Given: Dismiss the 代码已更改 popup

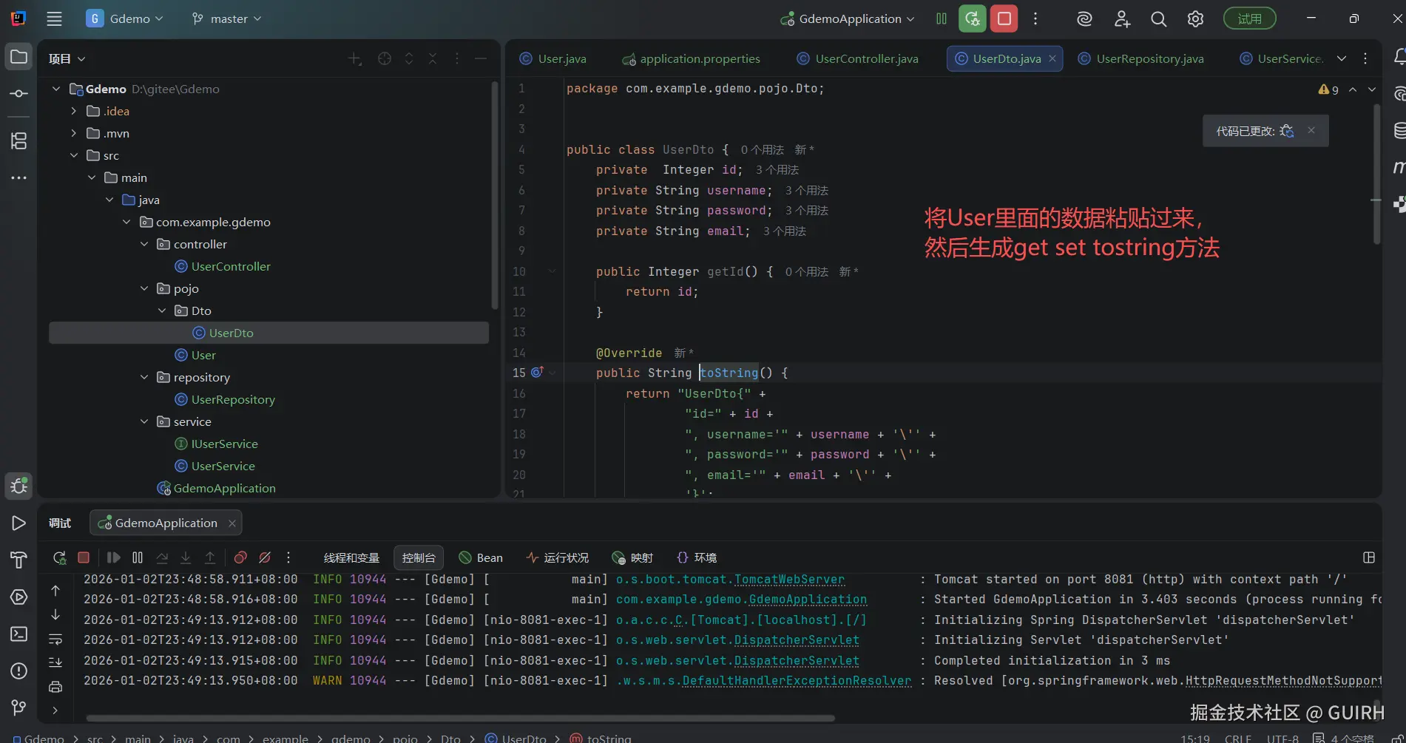Looking at the screenshot, I should [x=1311, y=130].
